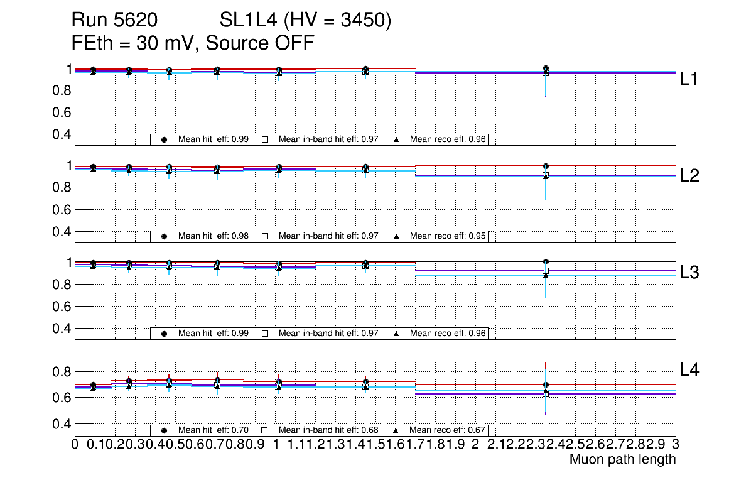
Task: Select the 'Mean reco eff: 0.95' legend entry
Action: [x=448, y=236]
